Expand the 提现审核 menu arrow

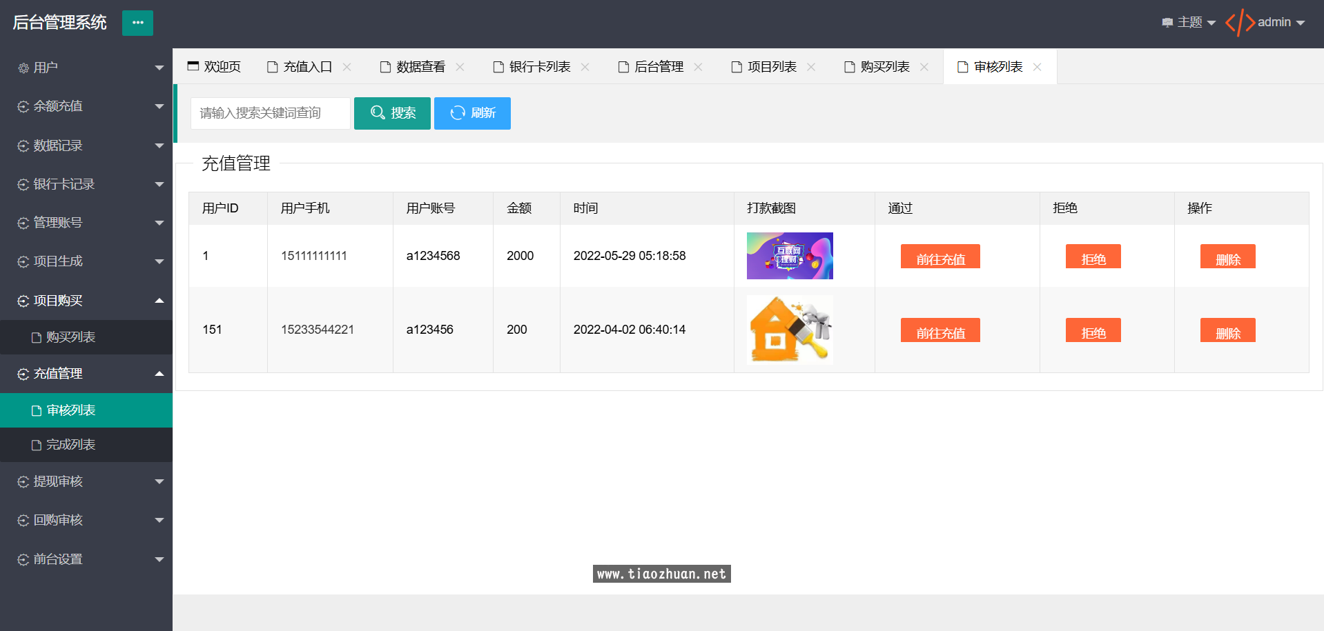coord(159,481)
